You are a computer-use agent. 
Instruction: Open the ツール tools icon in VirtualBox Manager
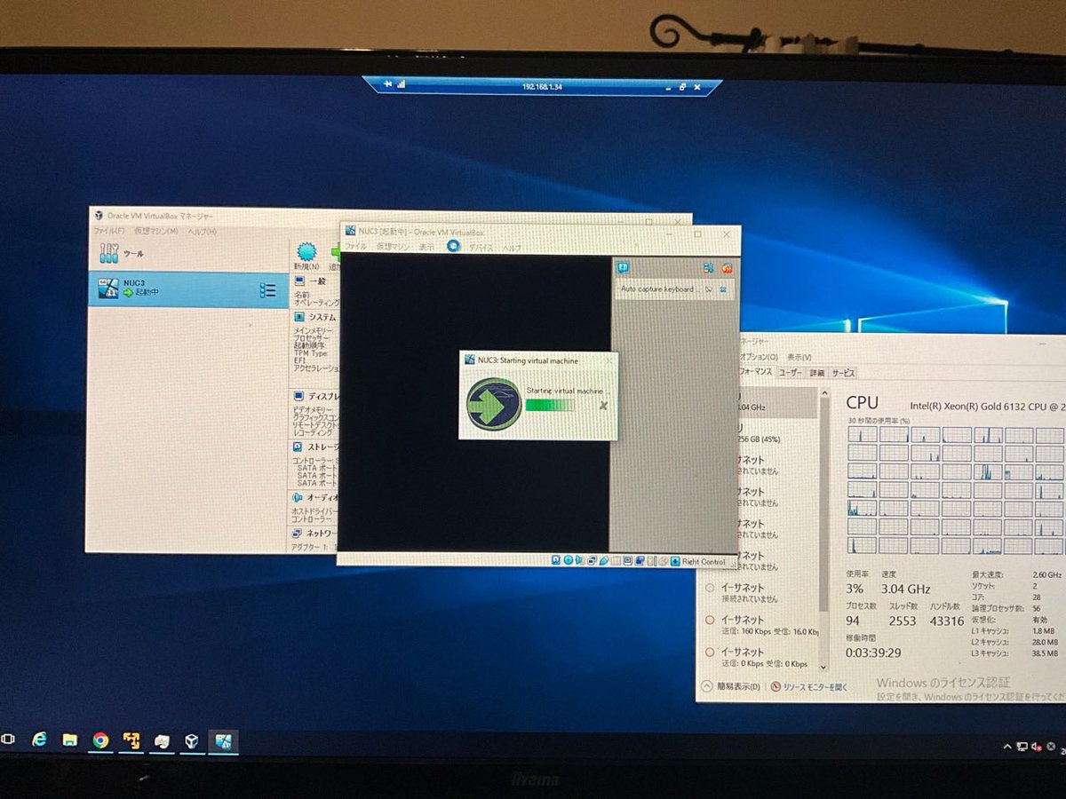point(108,253)
